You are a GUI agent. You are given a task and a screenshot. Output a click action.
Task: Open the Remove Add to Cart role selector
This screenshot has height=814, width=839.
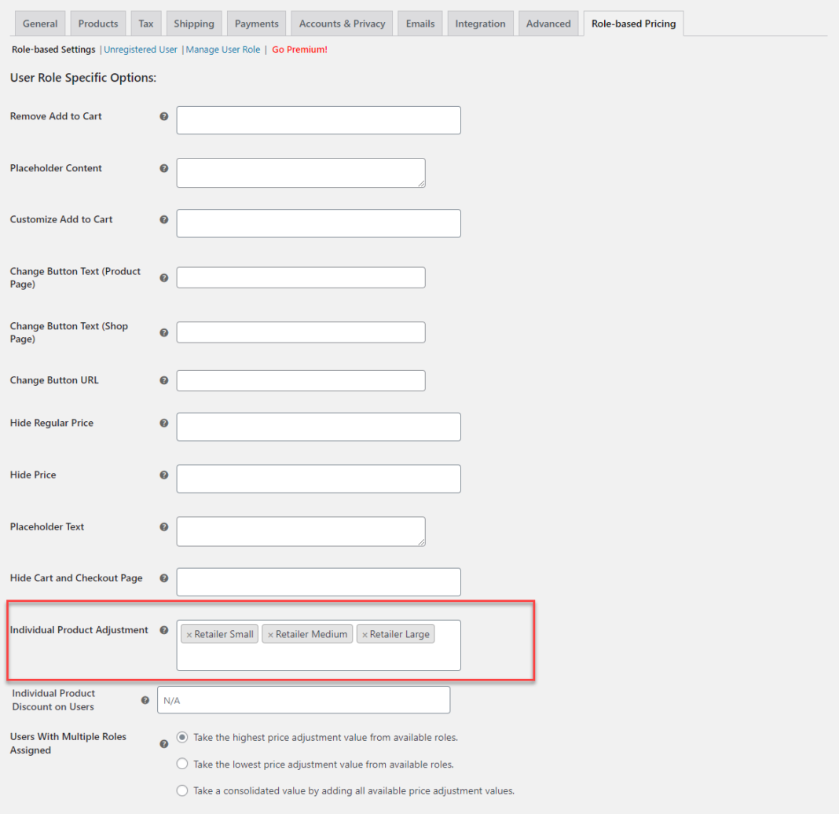tap(318, 120)
